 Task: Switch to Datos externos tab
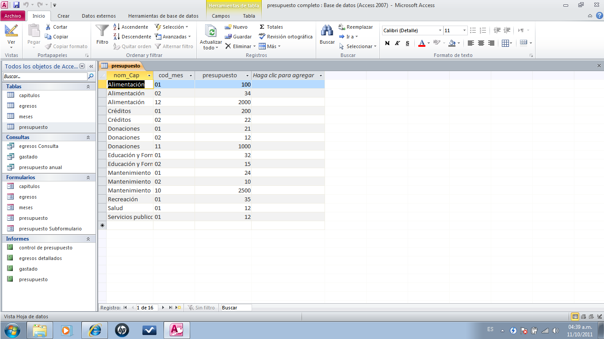99,16
